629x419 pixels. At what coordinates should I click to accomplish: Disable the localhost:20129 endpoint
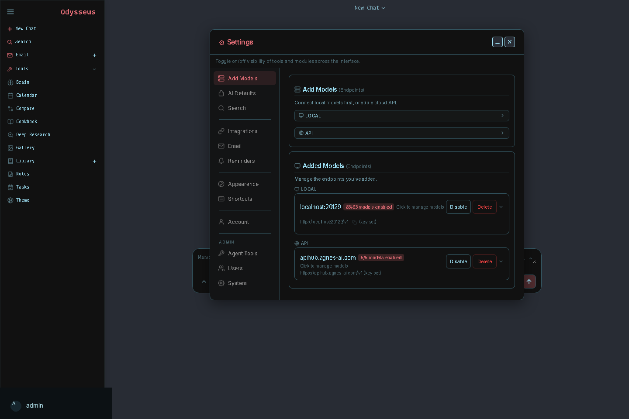point(458,207)
